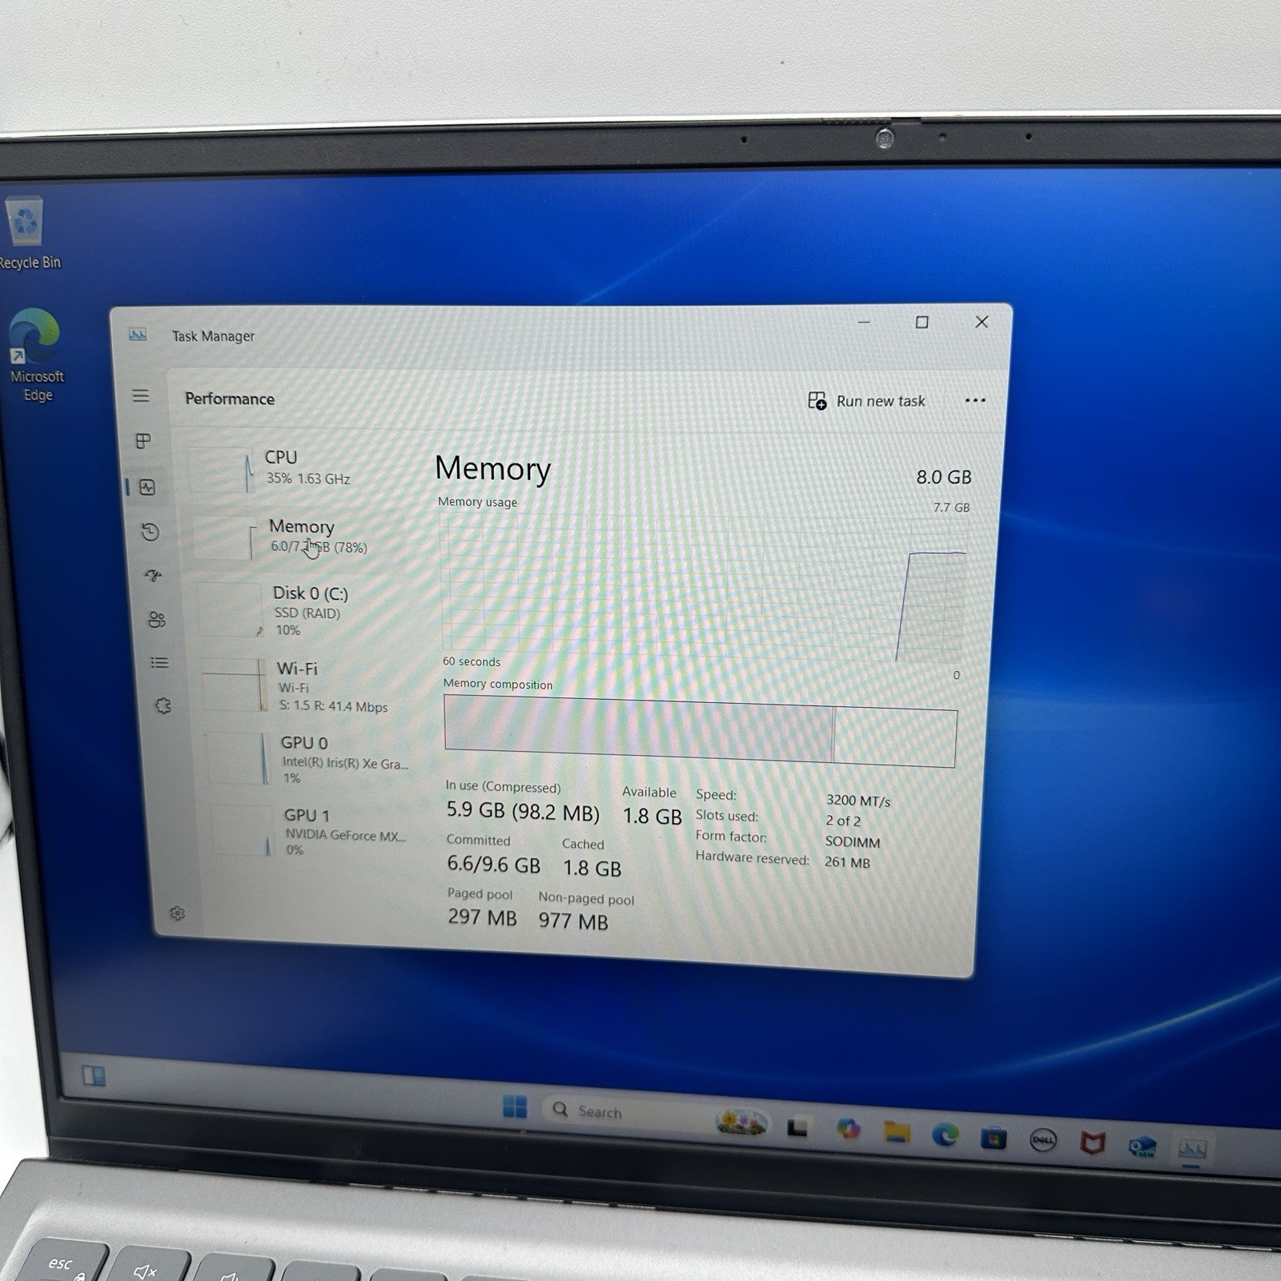Screen dimensions: 1281x1281
Task: Open Recycle Bin desktop icon
Action: point(29,234)
